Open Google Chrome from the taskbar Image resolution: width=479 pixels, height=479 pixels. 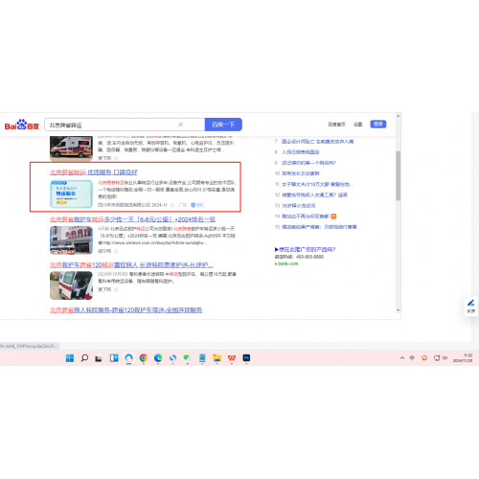[144, 358]
